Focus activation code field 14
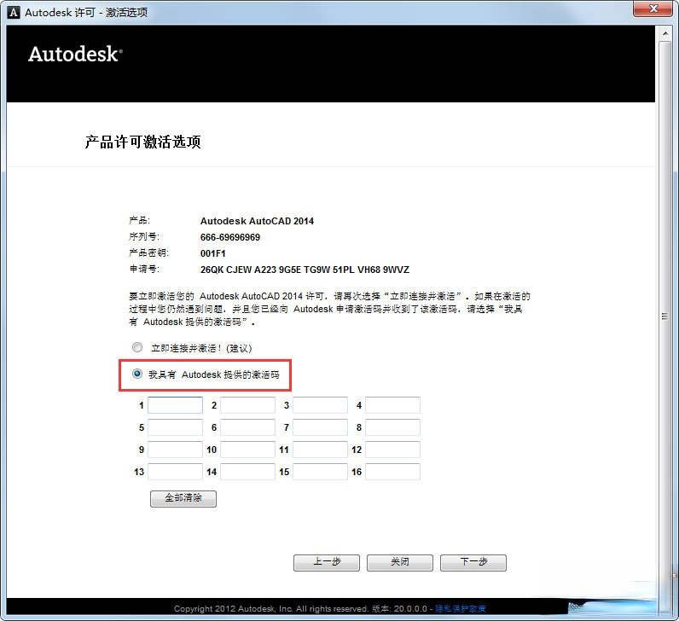The height and width of the screenshot is (621, 679). tap(247, 472)
